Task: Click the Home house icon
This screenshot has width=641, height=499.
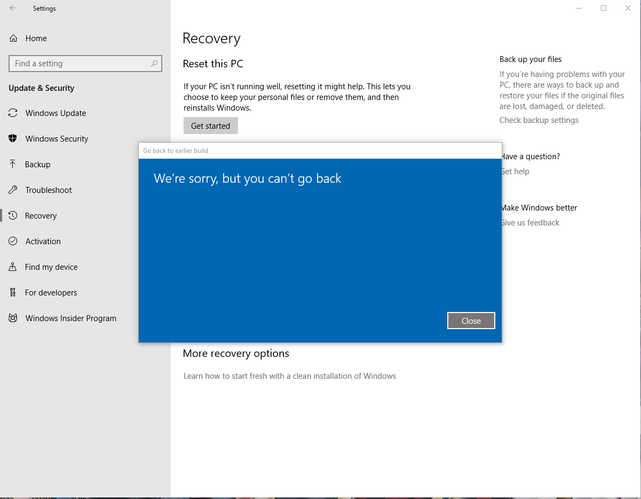Action: click(13, 38)
